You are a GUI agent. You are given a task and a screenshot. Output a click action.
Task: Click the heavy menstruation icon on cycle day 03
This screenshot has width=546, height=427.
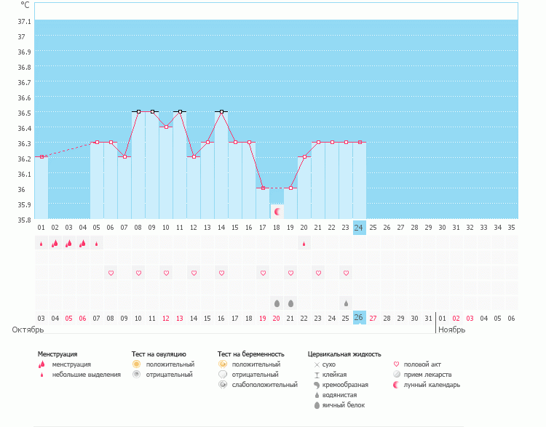pos(68,244)
